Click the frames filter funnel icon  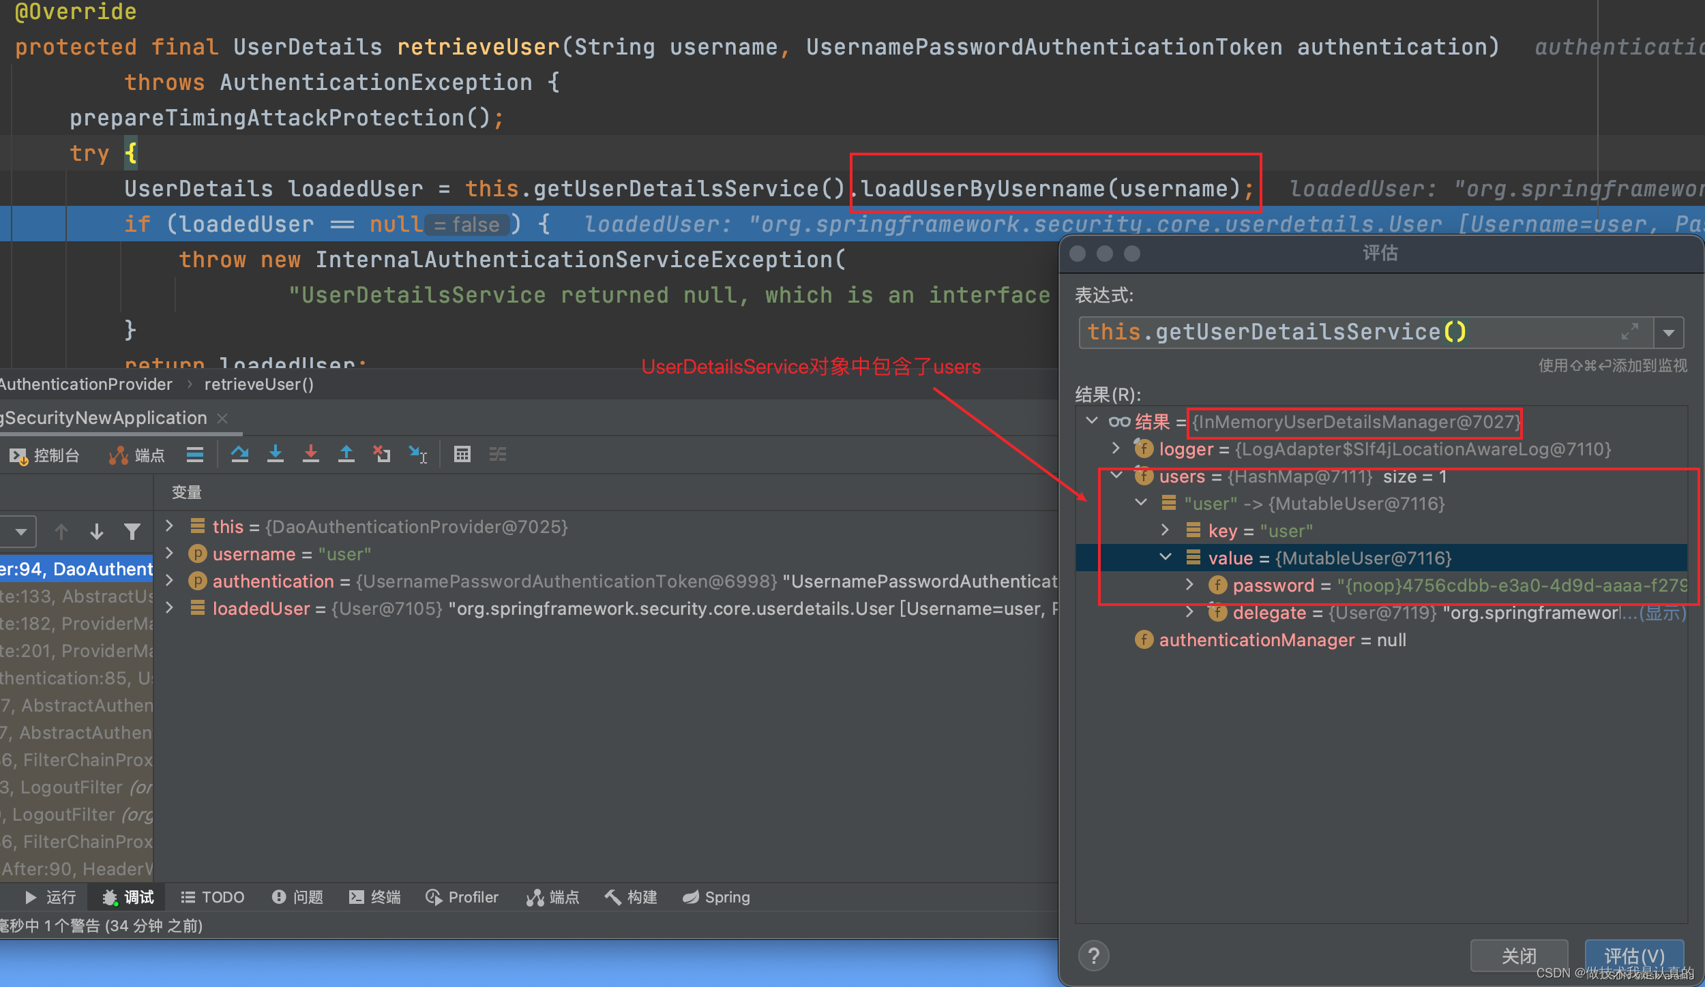point(132,531)
